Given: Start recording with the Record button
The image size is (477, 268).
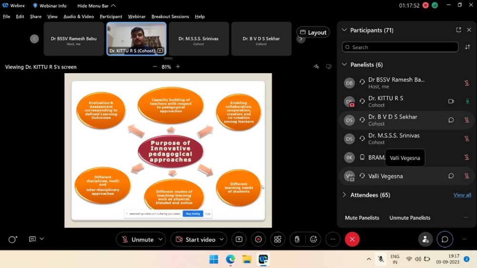Looking at the screenshot, I should pyautogui.click(x=258, y=239).
